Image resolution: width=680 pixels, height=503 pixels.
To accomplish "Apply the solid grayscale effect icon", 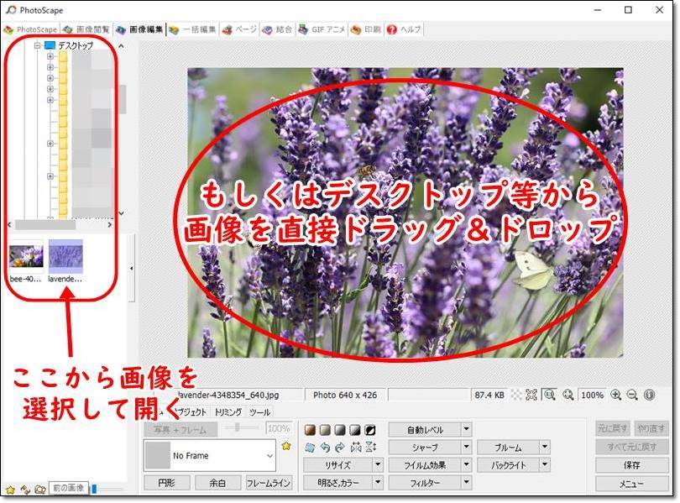I will click(x=340, y=430).
